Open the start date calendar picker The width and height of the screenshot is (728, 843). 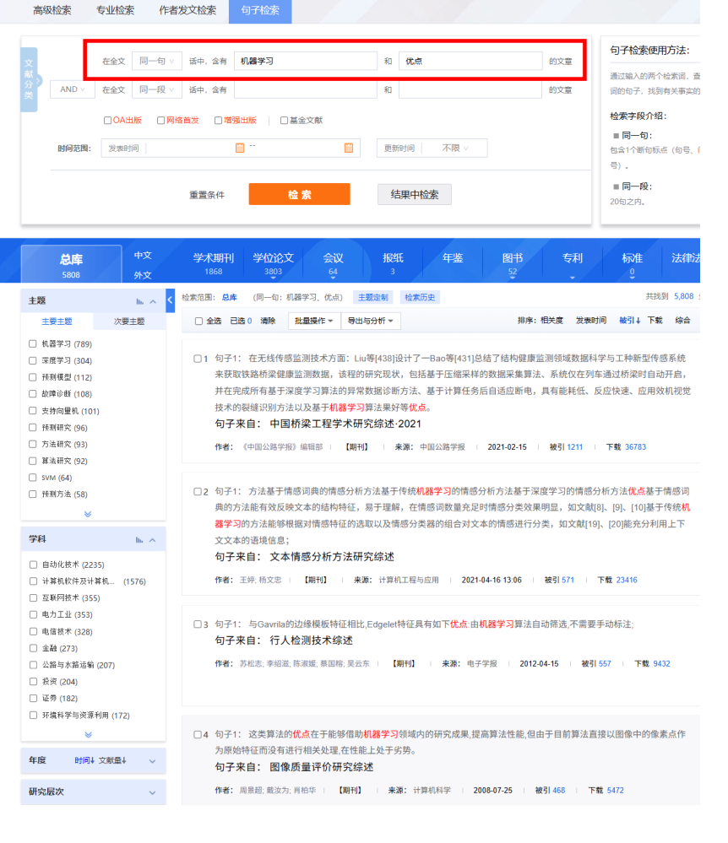pos(239,148)
